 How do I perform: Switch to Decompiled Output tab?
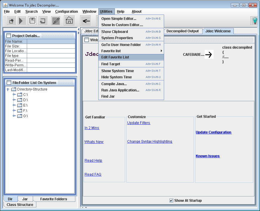[x=183, y=31]
